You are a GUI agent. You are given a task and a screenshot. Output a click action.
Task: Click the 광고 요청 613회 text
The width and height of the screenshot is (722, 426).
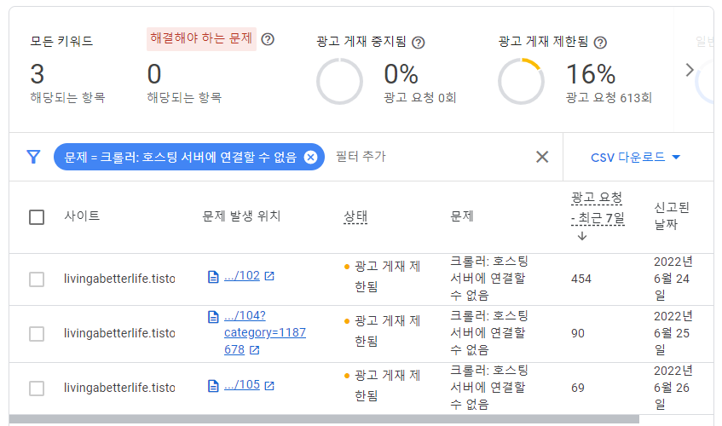pos(609,97)
